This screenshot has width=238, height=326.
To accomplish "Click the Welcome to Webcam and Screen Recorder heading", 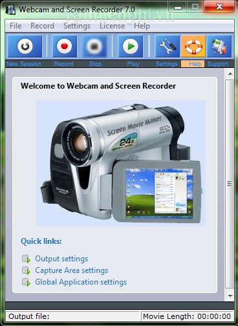I will (x=98, y=86).
